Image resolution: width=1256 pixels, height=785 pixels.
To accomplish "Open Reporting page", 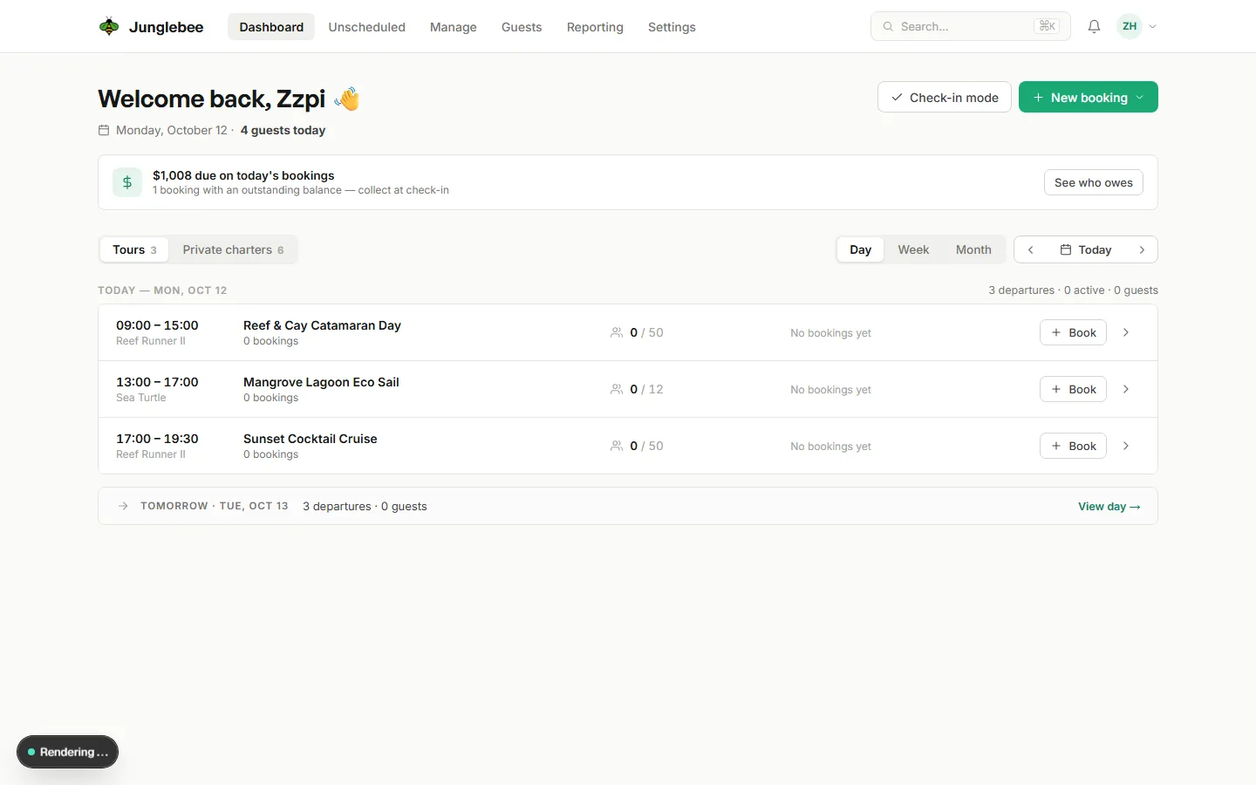I will pyautogui.click(x=595, y=27).
